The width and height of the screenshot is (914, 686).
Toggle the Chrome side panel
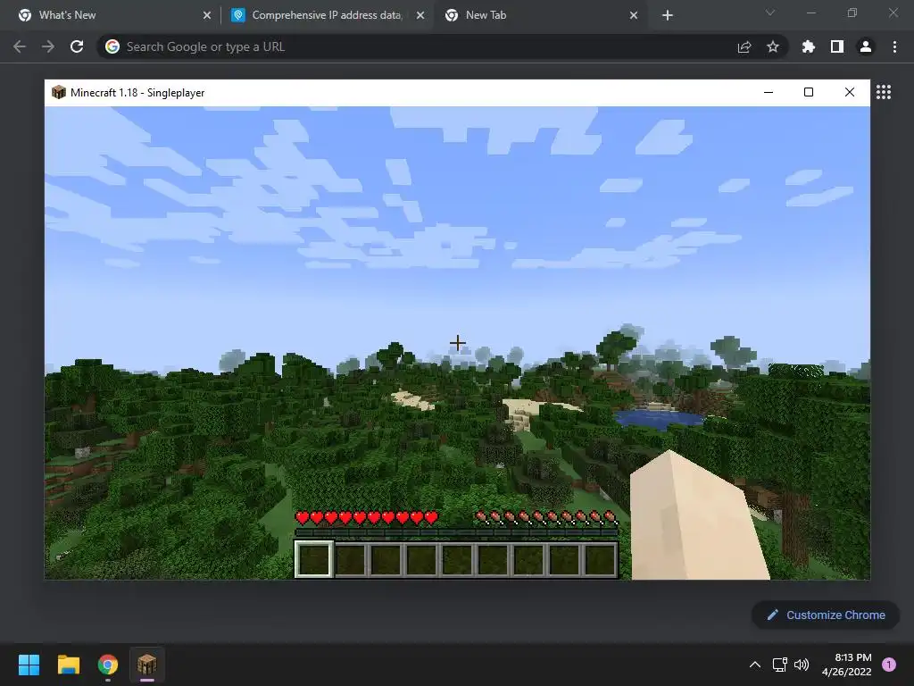tap(837, 46)
